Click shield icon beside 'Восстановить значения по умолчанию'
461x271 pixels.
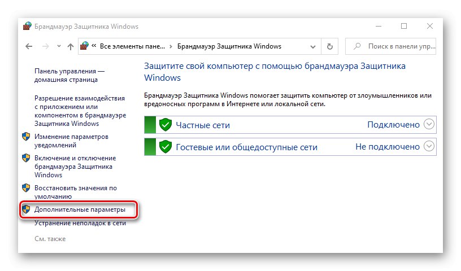[x=26, y=188]
